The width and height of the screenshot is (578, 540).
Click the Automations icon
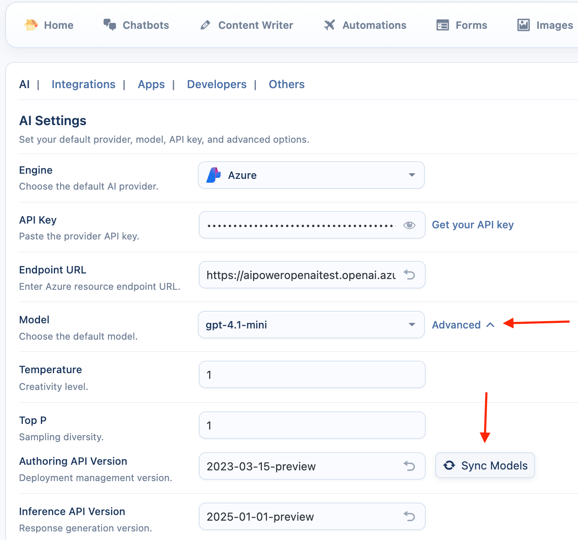329,25
